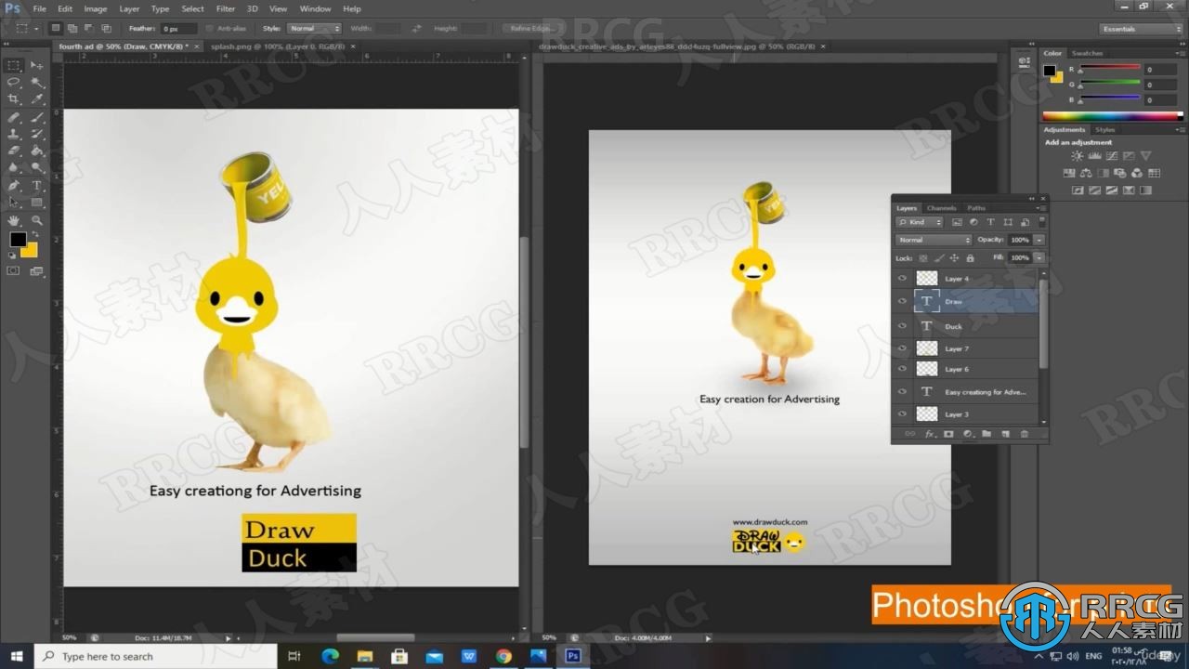Open the Layer menu
This screenshot has height=669, width=1189.
click(129, 8)
